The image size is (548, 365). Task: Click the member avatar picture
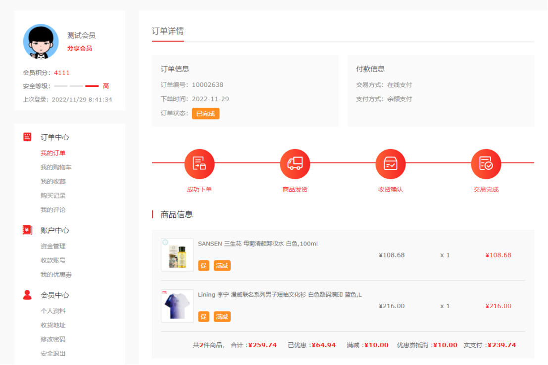[x=41, y=41]
